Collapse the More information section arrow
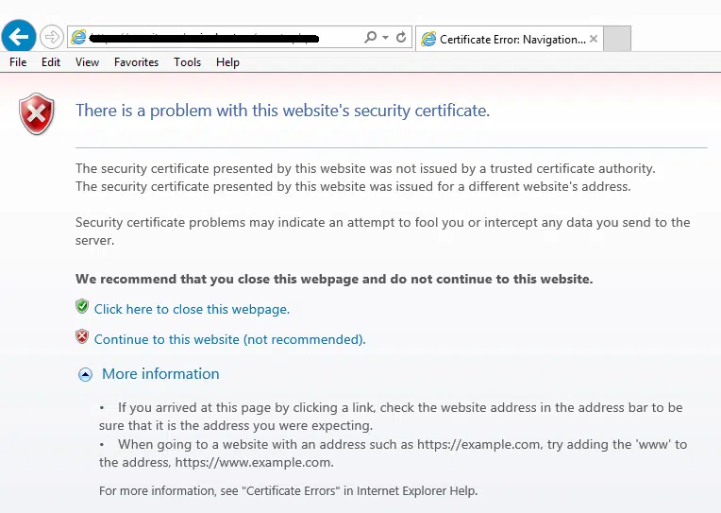This screenshot has width=721, height=513. 85,374
